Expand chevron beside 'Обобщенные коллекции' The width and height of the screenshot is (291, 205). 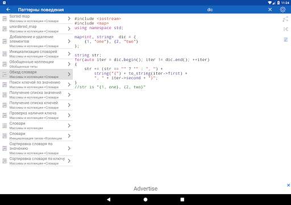69,64
